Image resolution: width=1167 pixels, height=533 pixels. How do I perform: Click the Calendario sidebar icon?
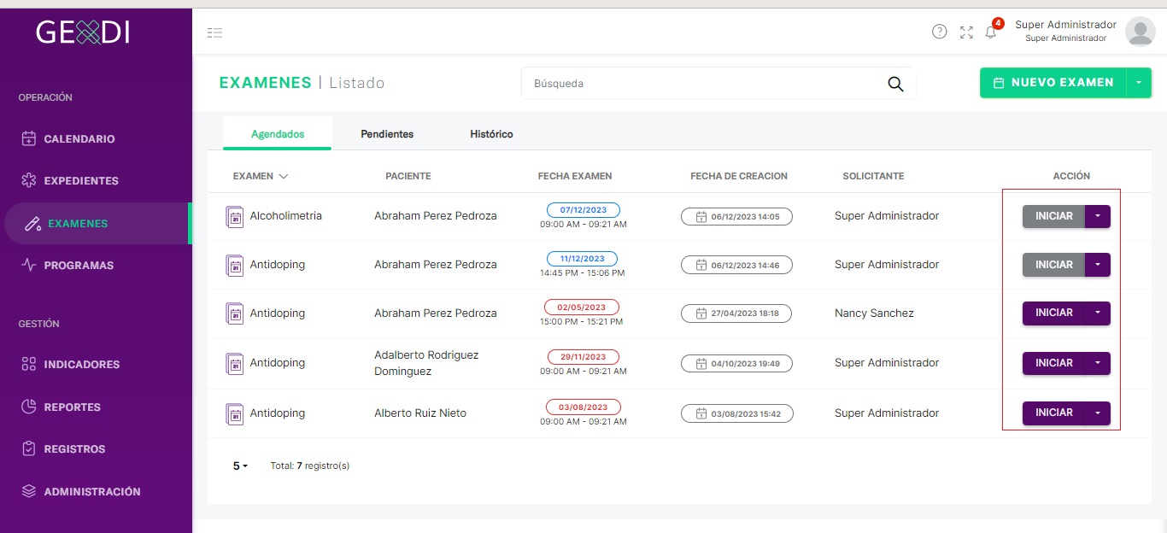29,138
